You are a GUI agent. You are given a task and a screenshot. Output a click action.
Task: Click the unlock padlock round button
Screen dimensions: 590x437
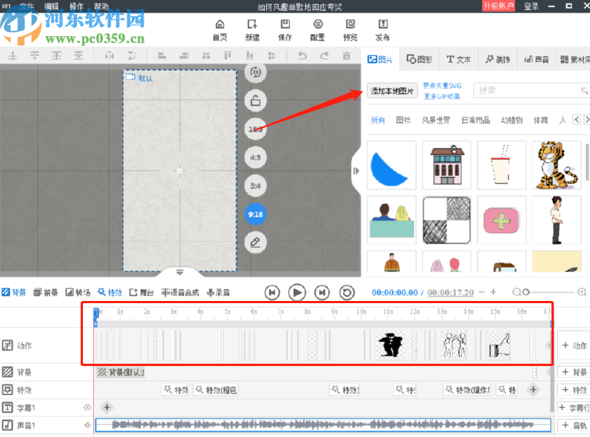(255, 101)
